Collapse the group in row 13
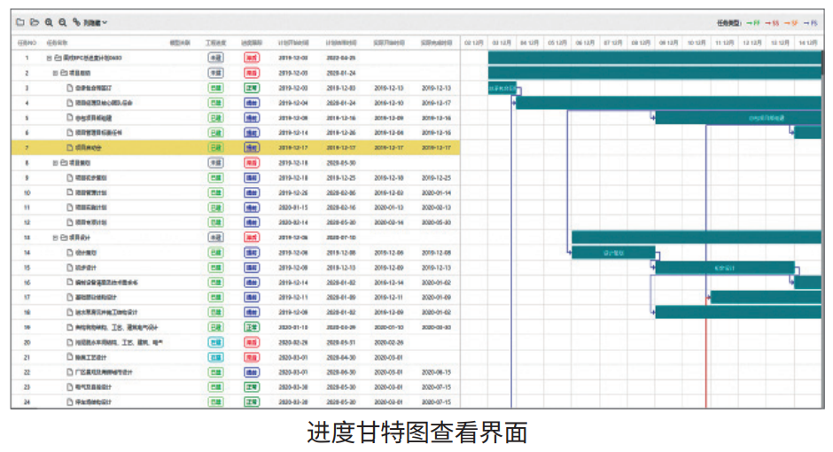Viewport: 833px width, 452px height. pos(55,238)
